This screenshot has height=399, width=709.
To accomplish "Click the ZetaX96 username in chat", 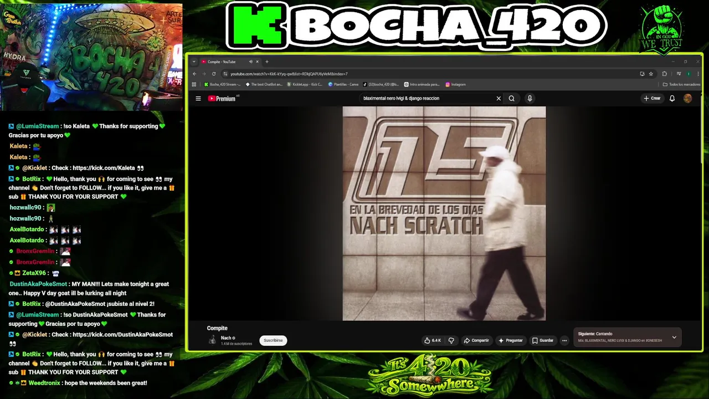I will (x=34, y=273).
